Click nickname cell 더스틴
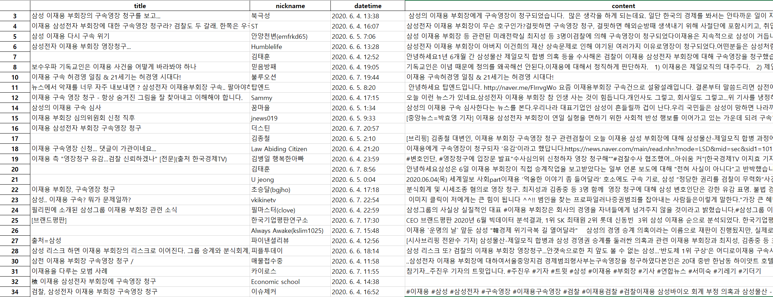 coord(290,128)
